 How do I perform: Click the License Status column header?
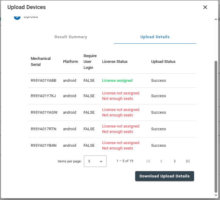coord(115,62)
